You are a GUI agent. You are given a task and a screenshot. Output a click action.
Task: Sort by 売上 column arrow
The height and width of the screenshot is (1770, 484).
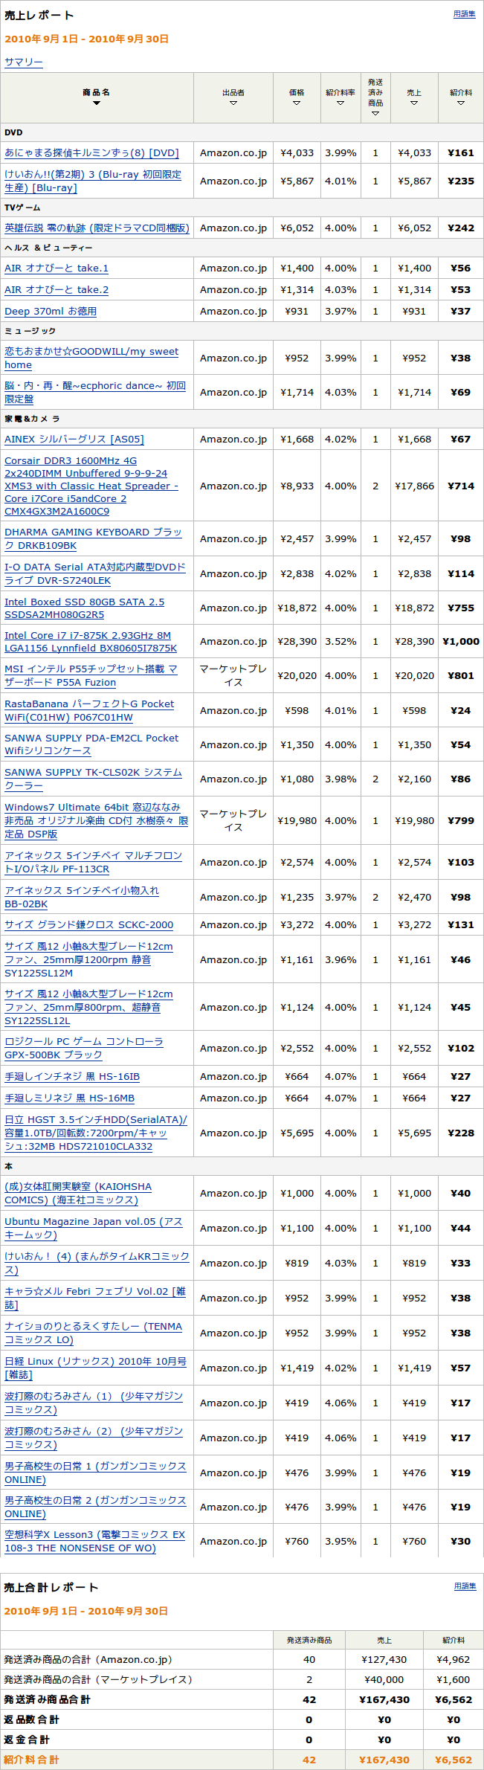[414, 103]
